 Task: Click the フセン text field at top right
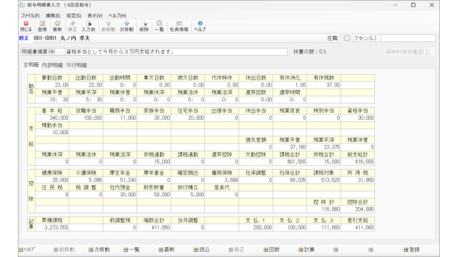pos(408,38)
